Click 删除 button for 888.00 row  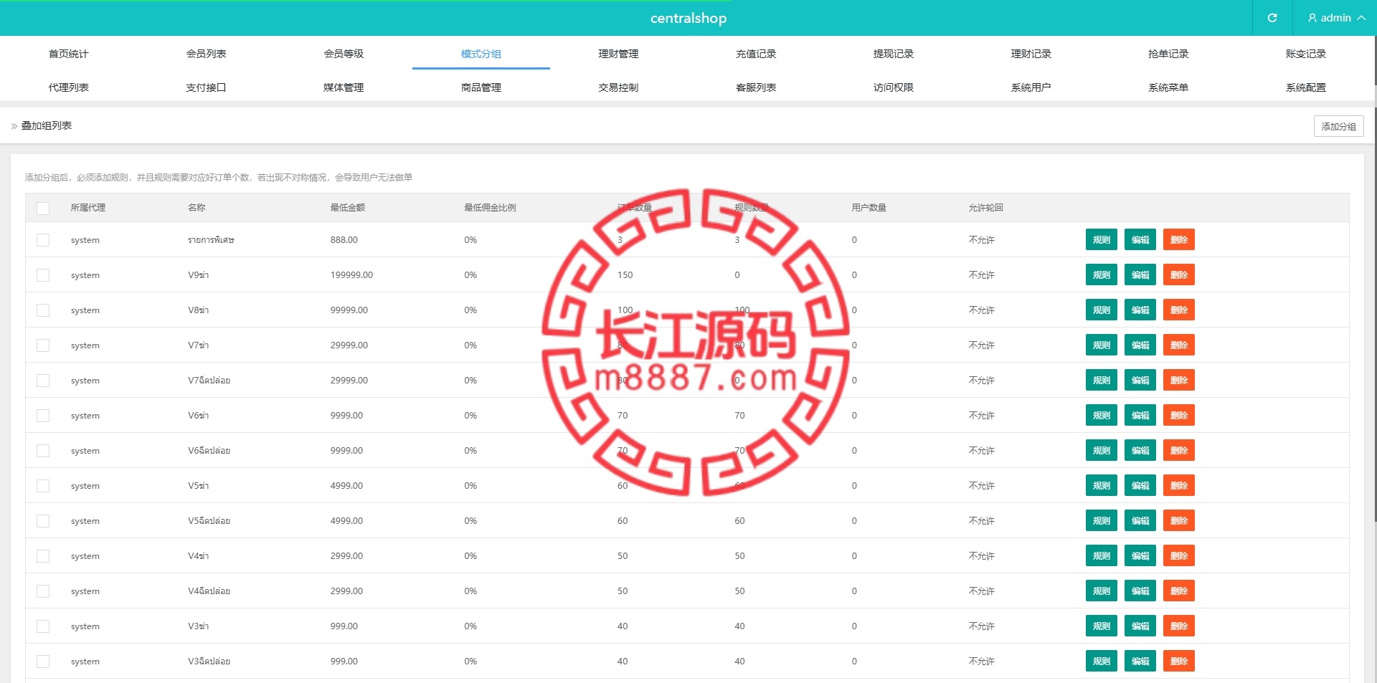pyautogui.click(x=1179, y=240)
